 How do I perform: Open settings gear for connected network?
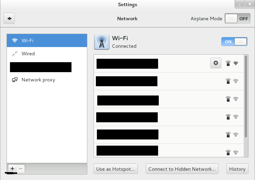coord(215,63)
